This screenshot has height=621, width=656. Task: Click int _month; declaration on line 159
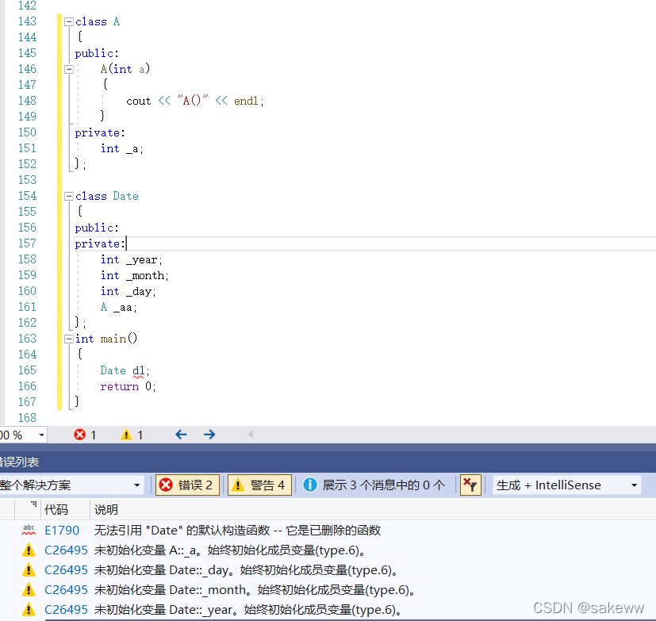click(x=134, y=275)
